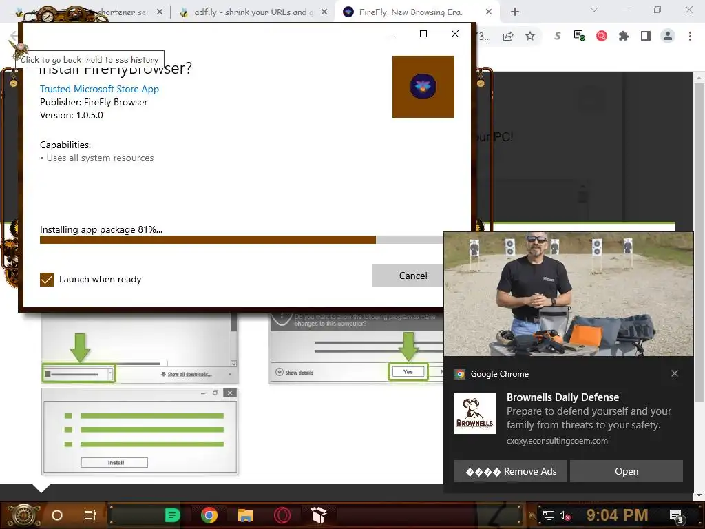The height and width of the screenshot is (529, 705).
Task: Open Opera browser from the taskbar
Action: click(x=282, y=515)
